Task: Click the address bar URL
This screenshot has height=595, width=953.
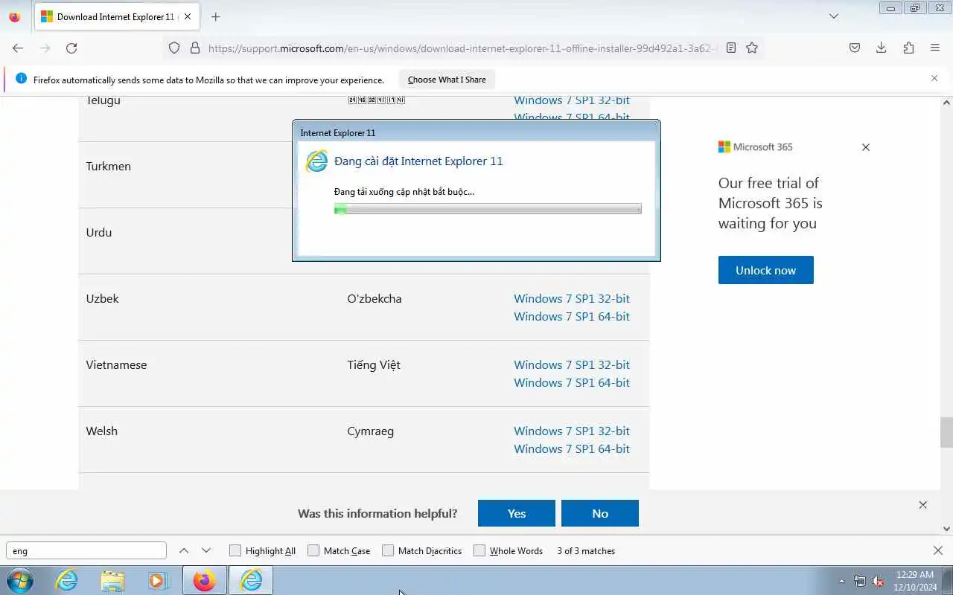Action: point(462,48)
